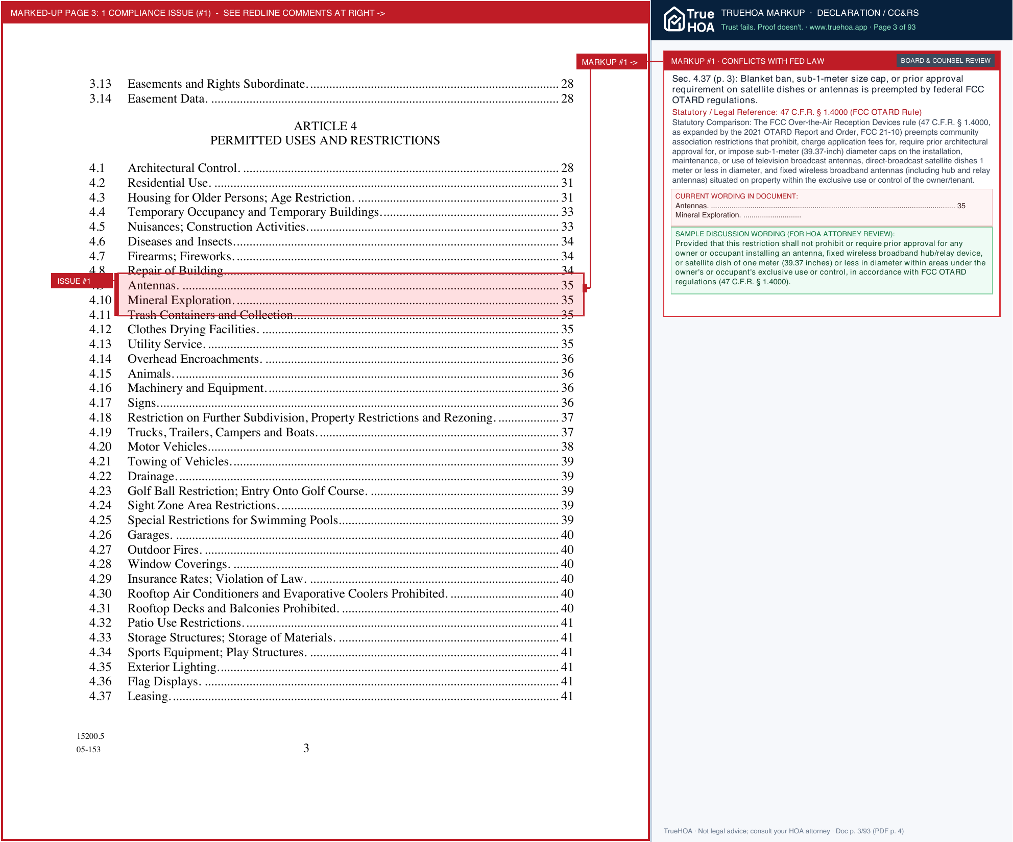Open the www.truehoa.app link

[x=838, y=27]
